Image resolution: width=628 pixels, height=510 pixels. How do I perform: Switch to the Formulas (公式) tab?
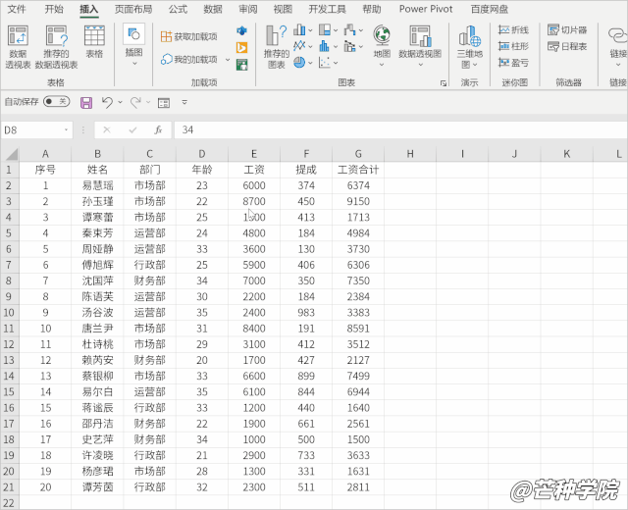[x=178, y=9]
